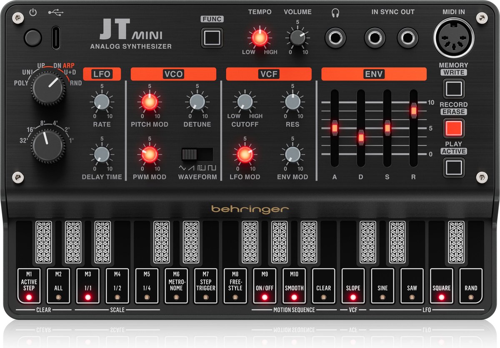500x348 pixels.
Task: Click the RES resonance knob
Action: pos(292,102)
